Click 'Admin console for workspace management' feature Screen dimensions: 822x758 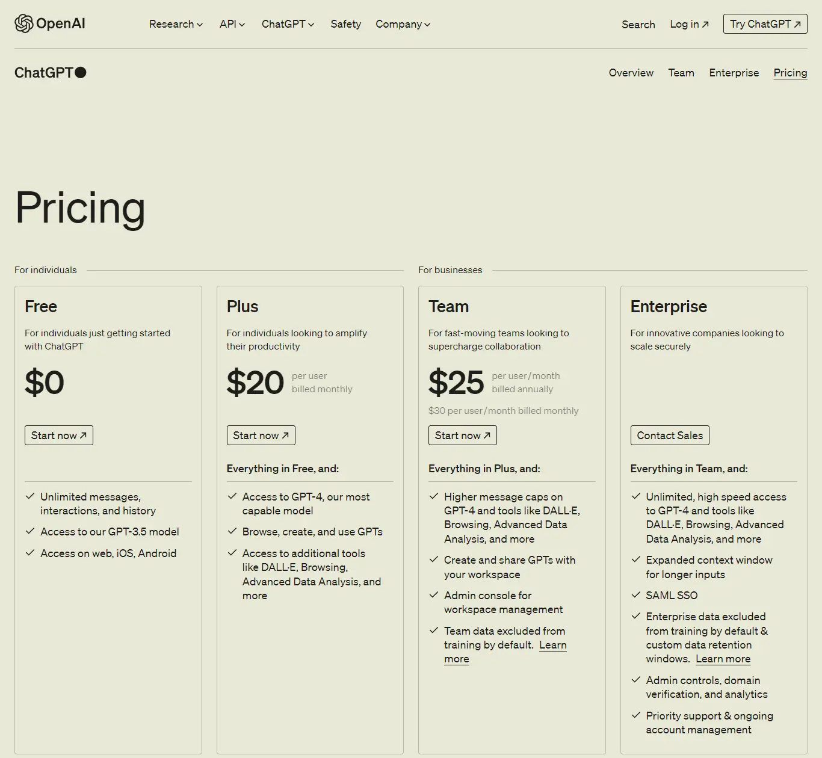click(503, 602)
